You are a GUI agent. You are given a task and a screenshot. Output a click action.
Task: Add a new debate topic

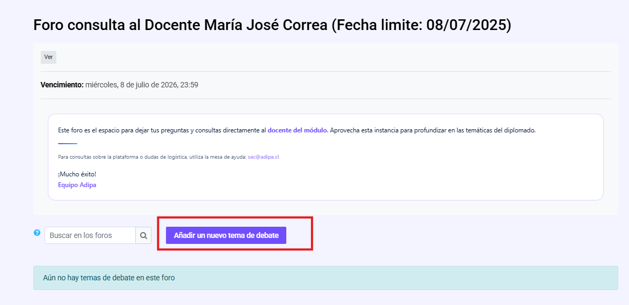[x=226, y=235]
